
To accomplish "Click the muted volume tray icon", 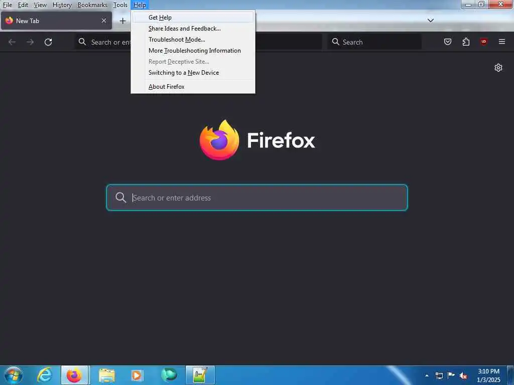I will point(463,375).
